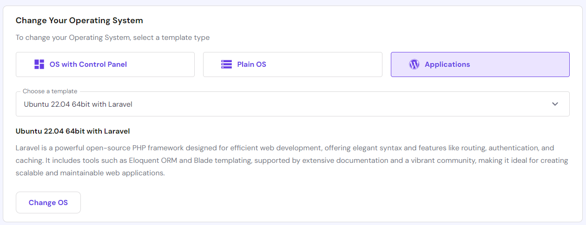
Task: Click the Change Your Operating System heading
Action: tap(79, 20)
